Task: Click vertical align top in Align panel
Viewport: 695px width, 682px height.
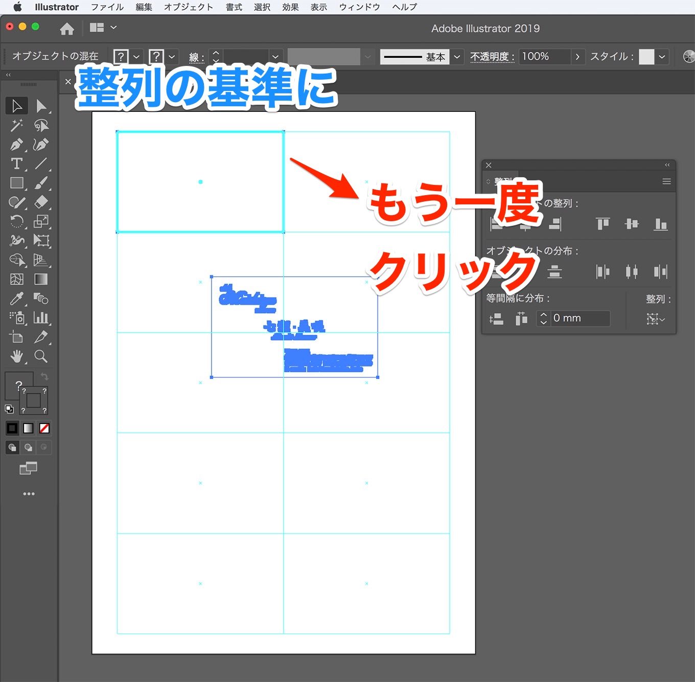Action: click(x=603, y=224)
